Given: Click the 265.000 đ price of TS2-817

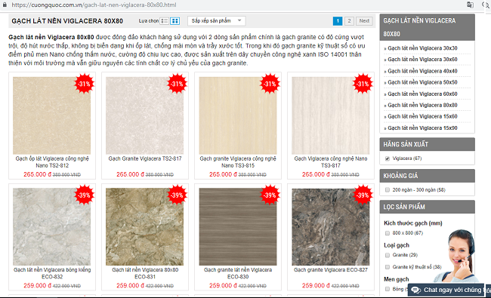Looking at the screenshot, I should (130, 174).
